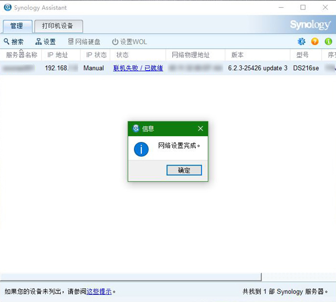336x302 pixels.
Task: Click the 状态 column header
Action: (x=138, y=55)
